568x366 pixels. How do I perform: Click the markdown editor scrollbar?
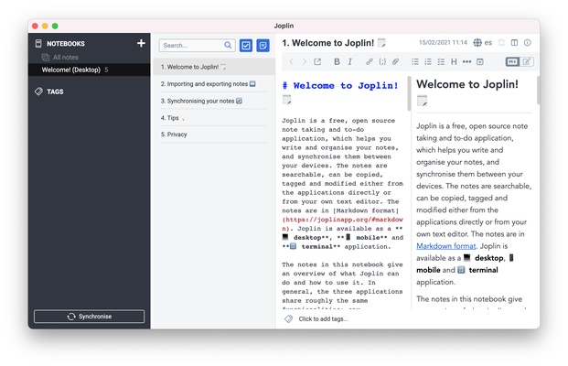pyautogui.click(x=410, y=93)
